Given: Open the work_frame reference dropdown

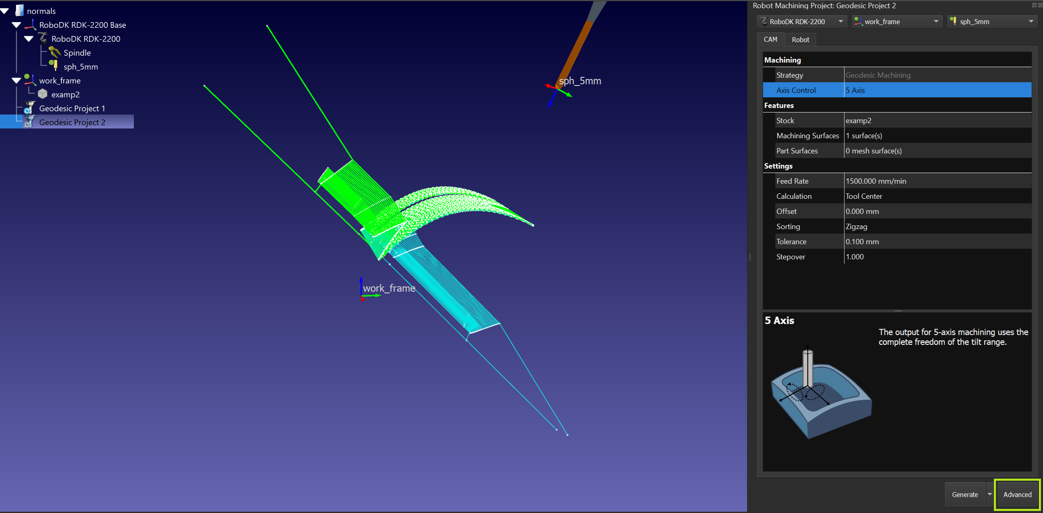Looking at the screenshot, I should pos(896,22).
